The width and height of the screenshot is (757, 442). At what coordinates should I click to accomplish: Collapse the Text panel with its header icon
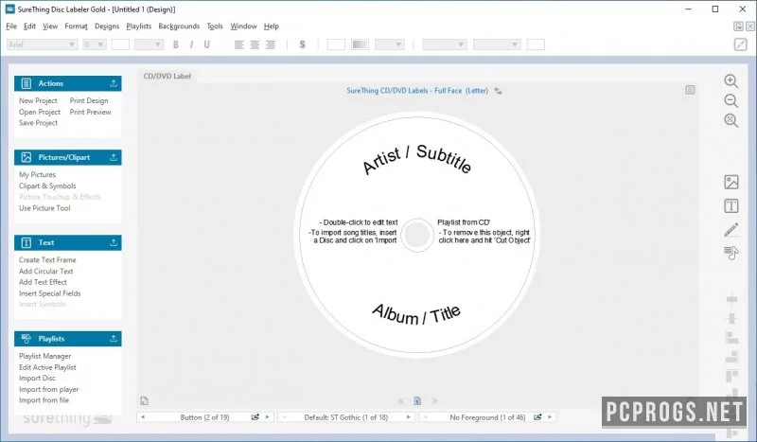click(114, 242)
